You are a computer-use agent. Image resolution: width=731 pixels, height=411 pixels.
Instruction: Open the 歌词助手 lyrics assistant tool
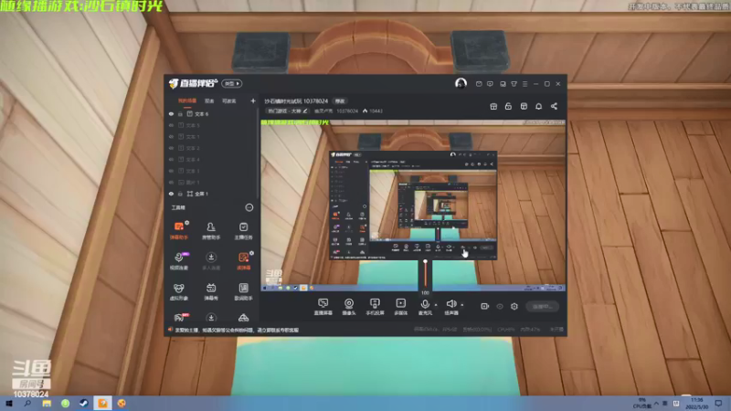tap(243, 291)
